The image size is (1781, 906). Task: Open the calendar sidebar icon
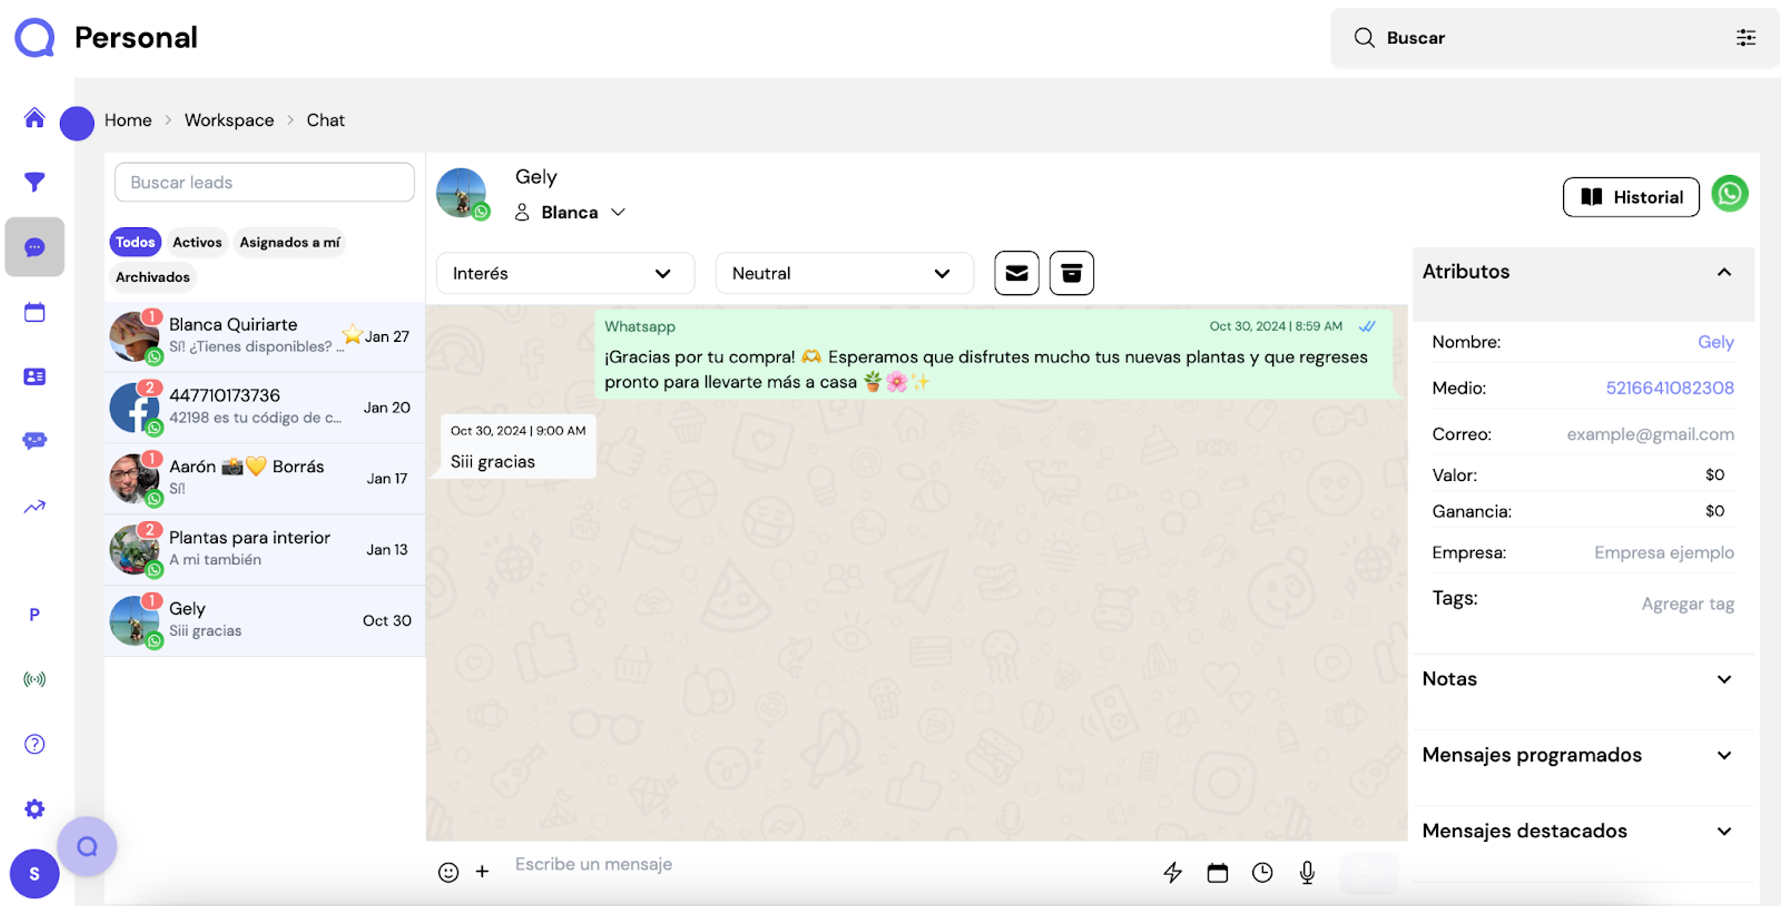coord(35,313)
